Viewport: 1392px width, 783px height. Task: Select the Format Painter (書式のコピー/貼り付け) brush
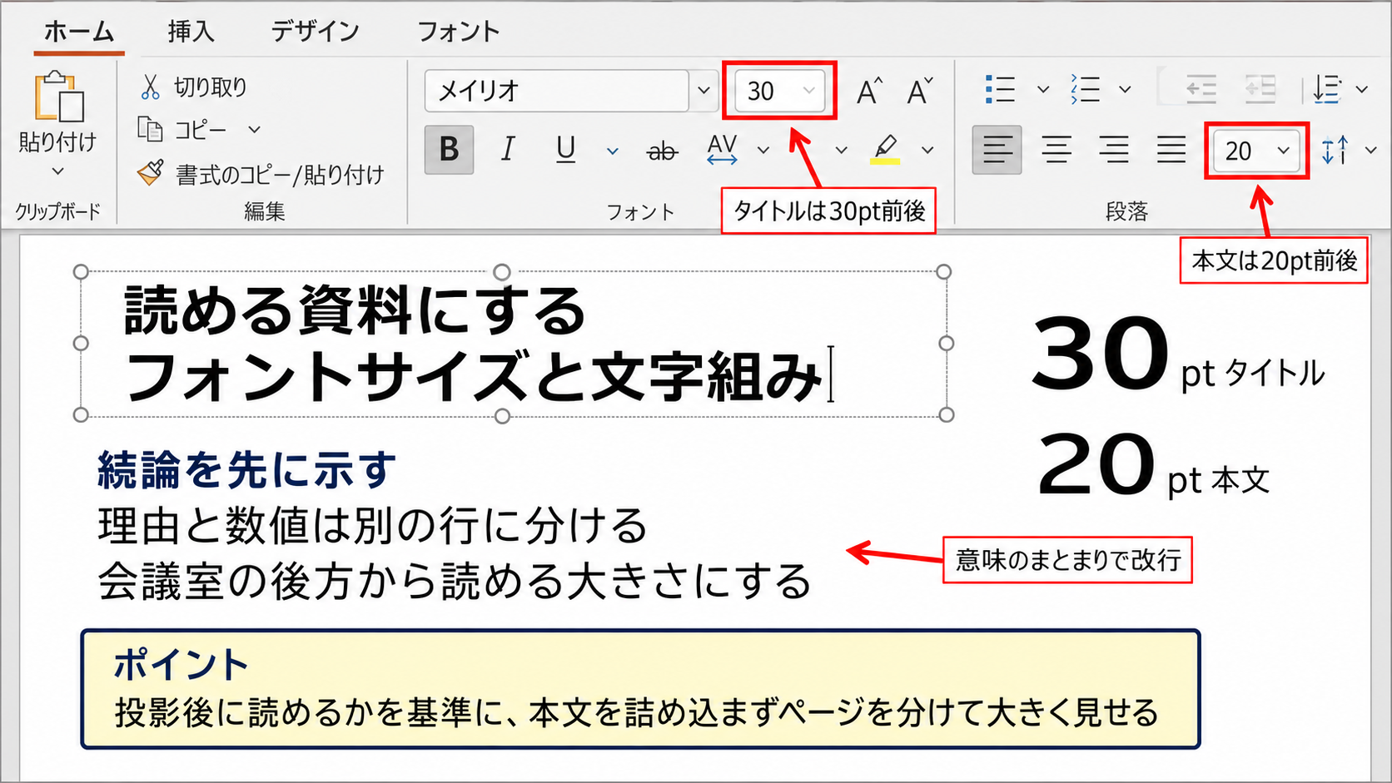point(151,173)
